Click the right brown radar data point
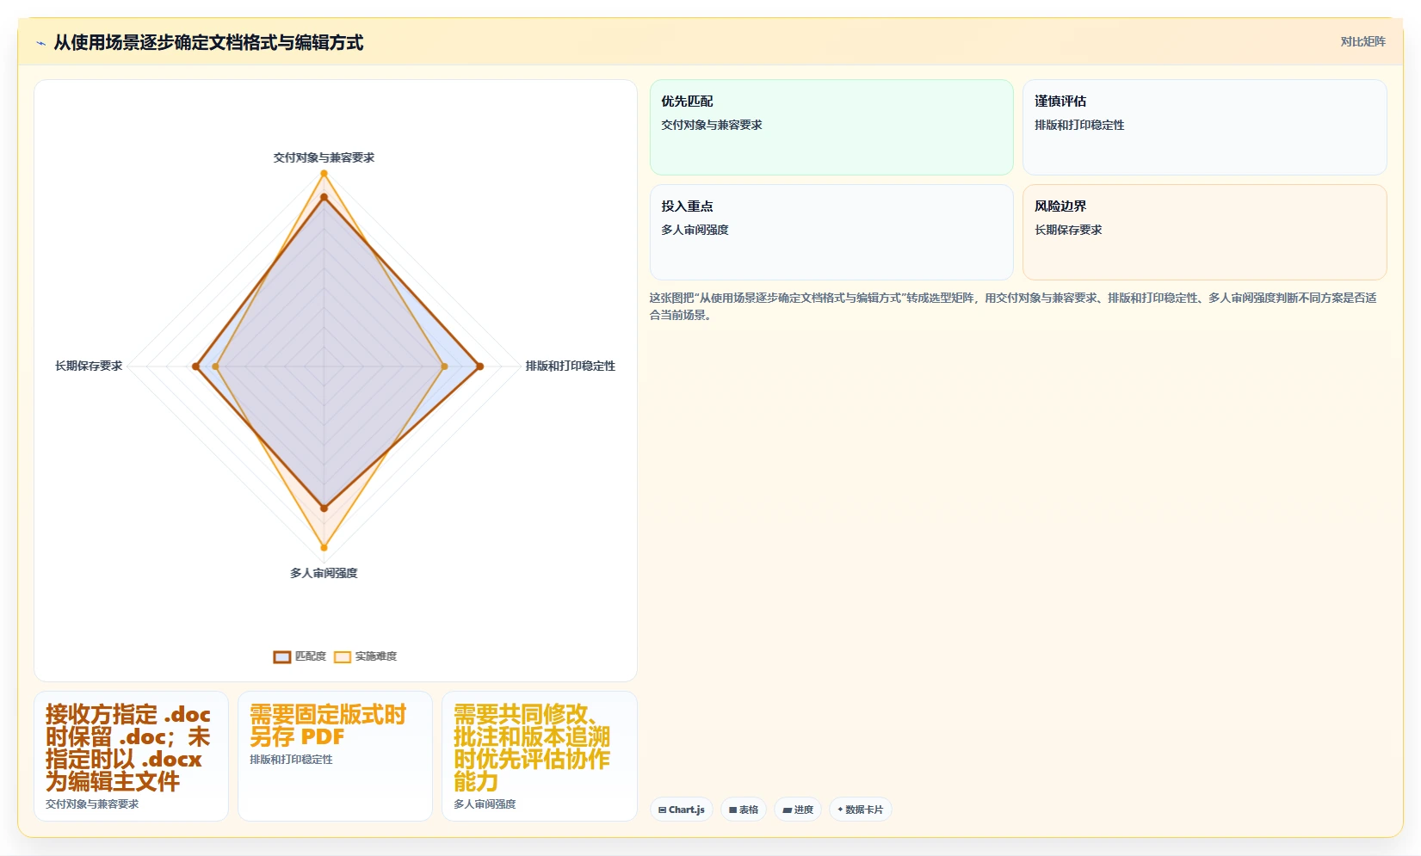The height and width of the screenshot is (856, 1421). (x=479, y=366)
